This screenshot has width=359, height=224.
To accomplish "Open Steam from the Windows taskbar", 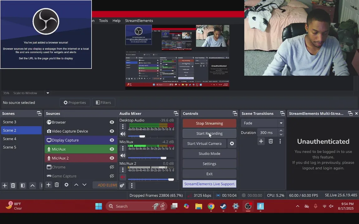I will pyautogui.click(x=223, y=206).
